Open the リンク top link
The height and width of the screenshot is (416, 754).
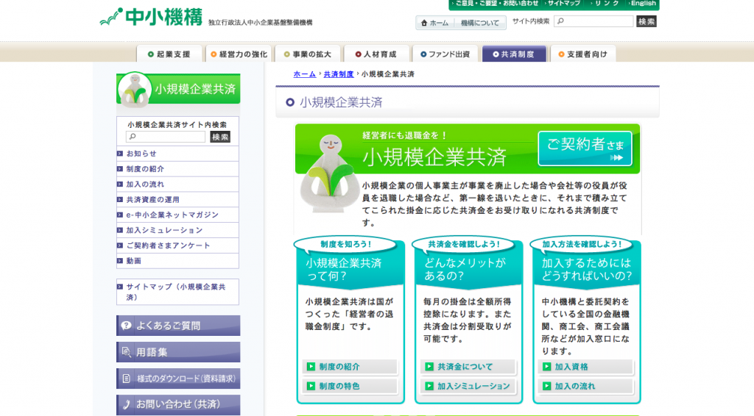tap(605, 4)
